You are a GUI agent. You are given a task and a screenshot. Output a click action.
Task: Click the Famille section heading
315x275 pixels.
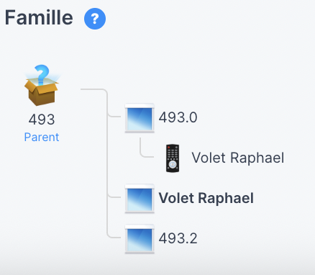pos(39,17)
